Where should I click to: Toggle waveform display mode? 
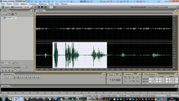pyautogui.click(x=35, y=7)
